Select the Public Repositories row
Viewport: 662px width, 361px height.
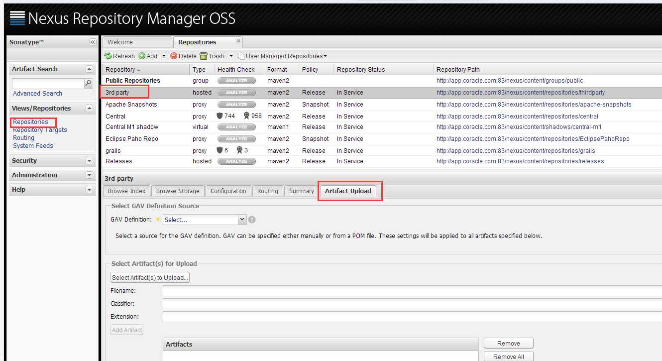click(x=382, y=81)
